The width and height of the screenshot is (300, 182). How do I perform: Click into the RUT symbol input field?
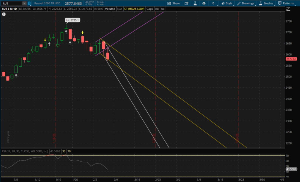11,4
